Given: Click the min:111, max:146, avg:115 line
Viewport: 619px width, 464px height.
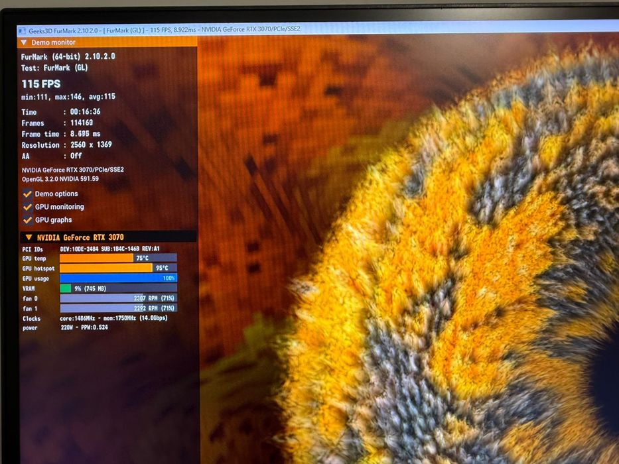Looking at the screenshot, I should pyautogui.click(x=68, y=97).
